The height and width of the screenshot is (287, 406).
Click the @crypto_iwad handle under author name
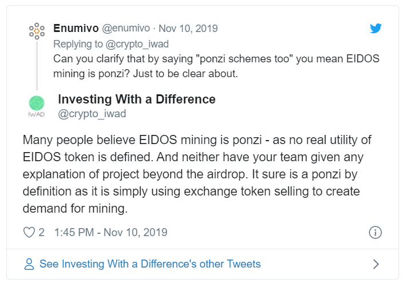pos(92,114)
